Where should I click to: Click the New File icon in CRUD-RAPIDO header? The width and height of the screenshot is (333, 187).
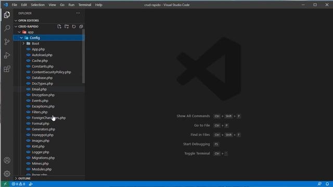tap(59, 26)
